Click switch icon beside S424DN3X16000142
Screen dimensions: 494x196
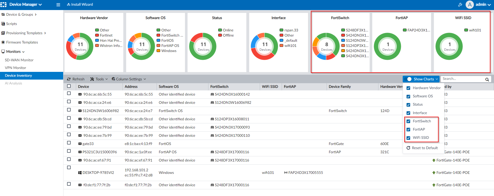[x=212, y=95]
